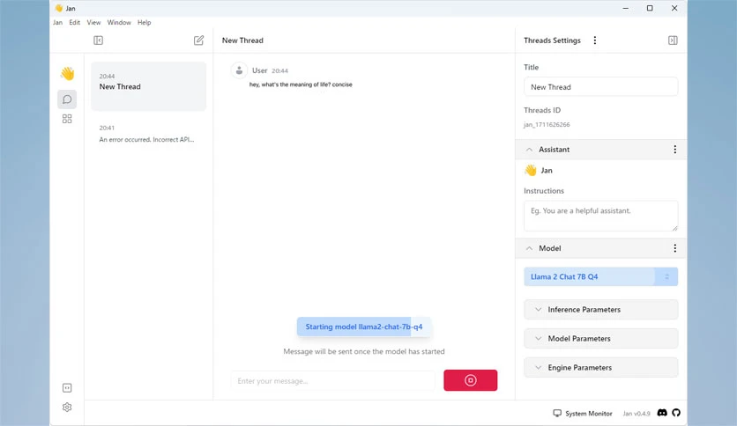This screenshot has height=426, width=737.
Task: Open the View menu
Action: [93, 23]
